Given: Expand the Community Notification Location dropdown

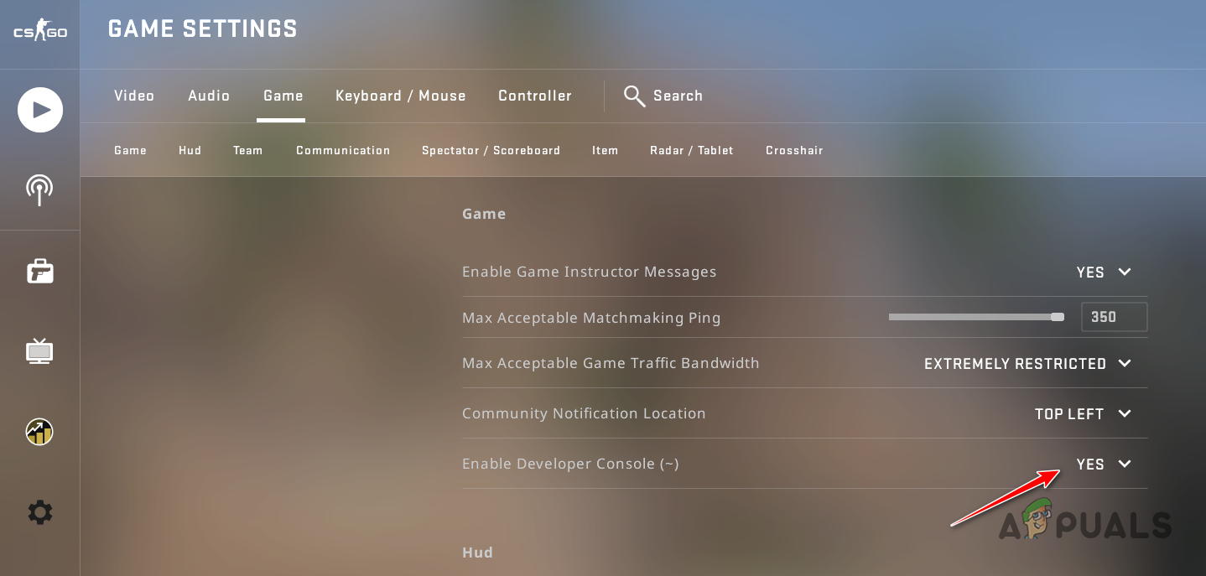Looking at the screenshot, I should pos(1125,413).
